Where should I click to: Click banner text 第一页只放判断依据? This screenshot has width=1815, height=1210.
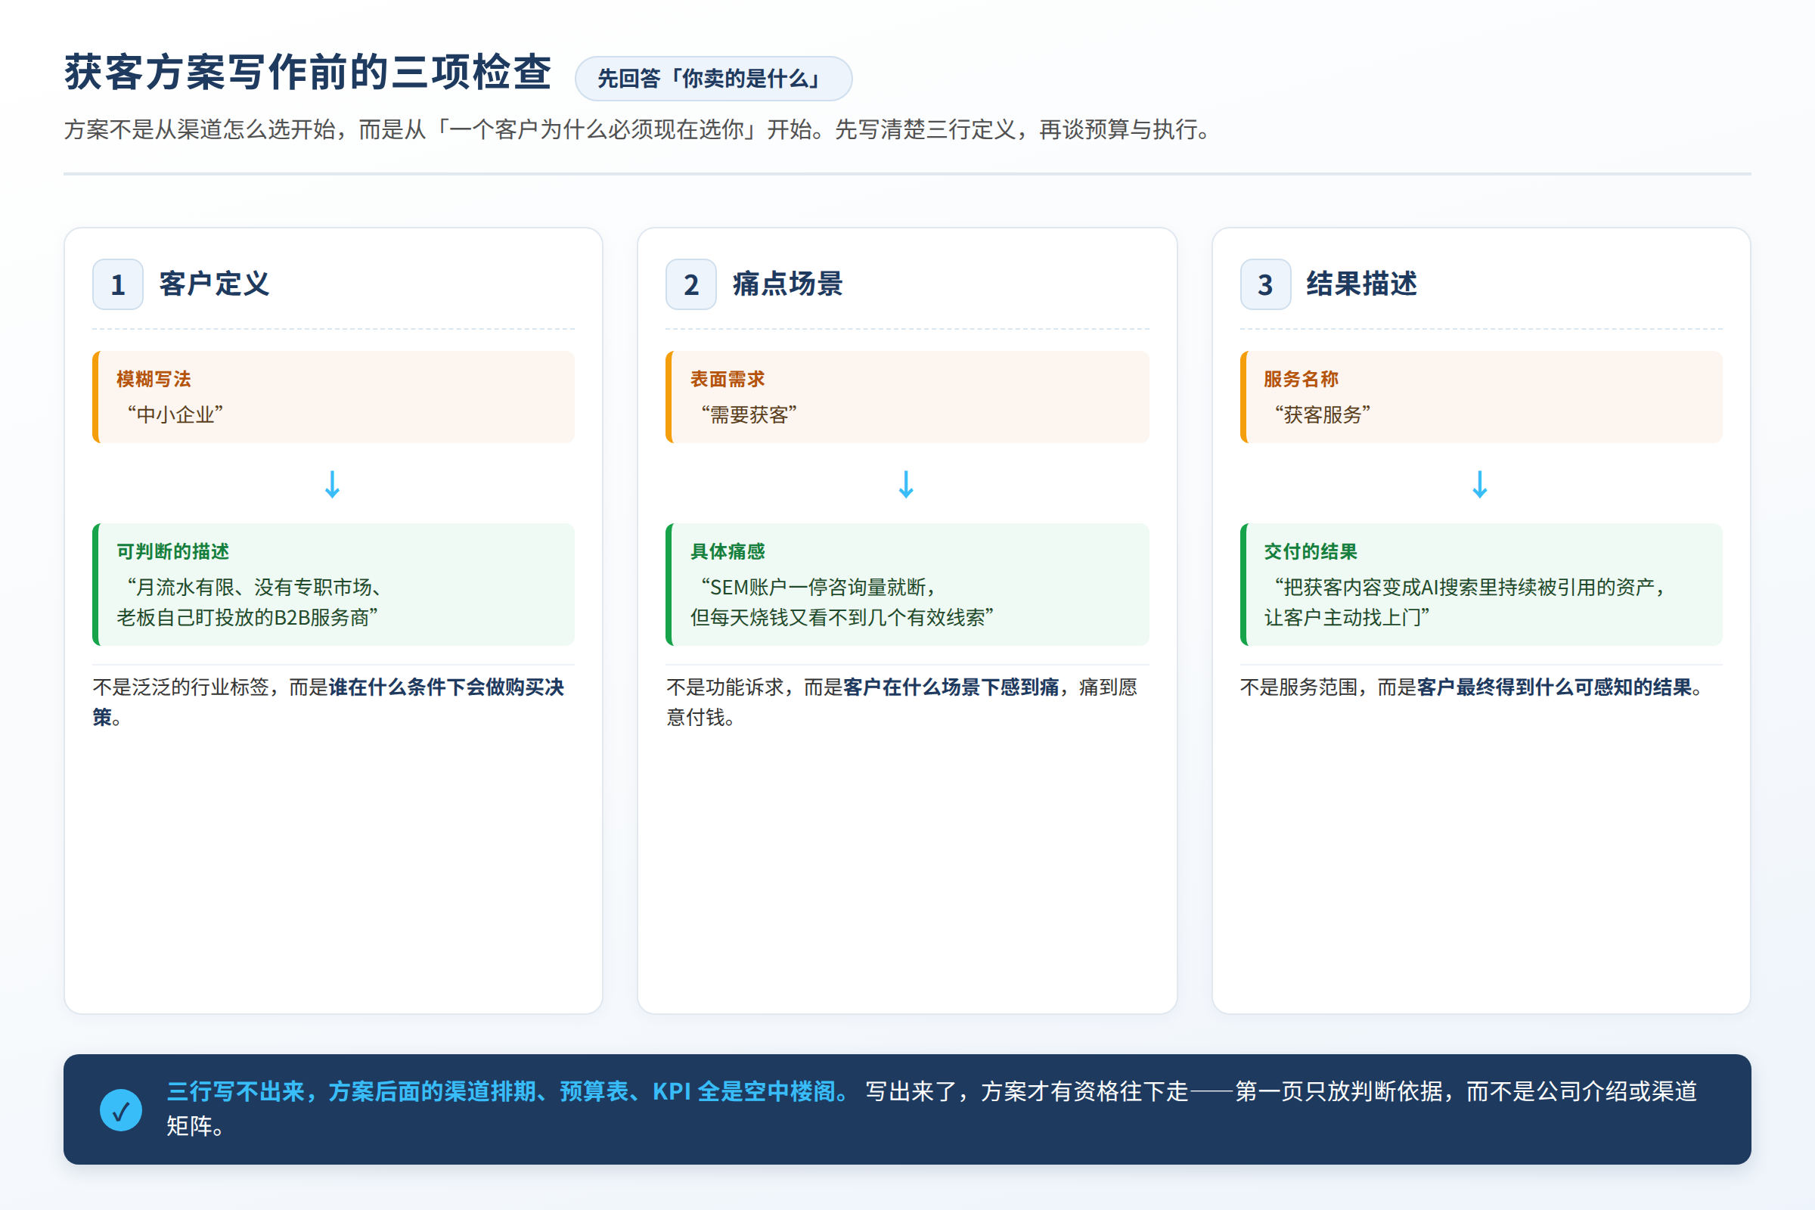click(1339, 1091)
